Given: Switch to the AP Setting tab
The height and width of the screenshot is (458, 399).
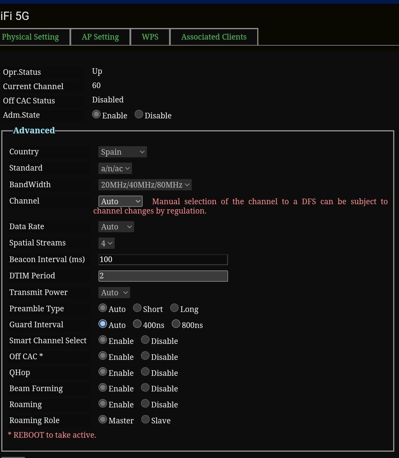Looking at the screenshot, I should [x=100, y=37].
